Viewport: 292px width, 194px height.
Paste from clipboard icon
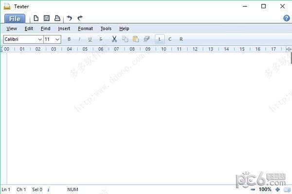click(136, 39)
